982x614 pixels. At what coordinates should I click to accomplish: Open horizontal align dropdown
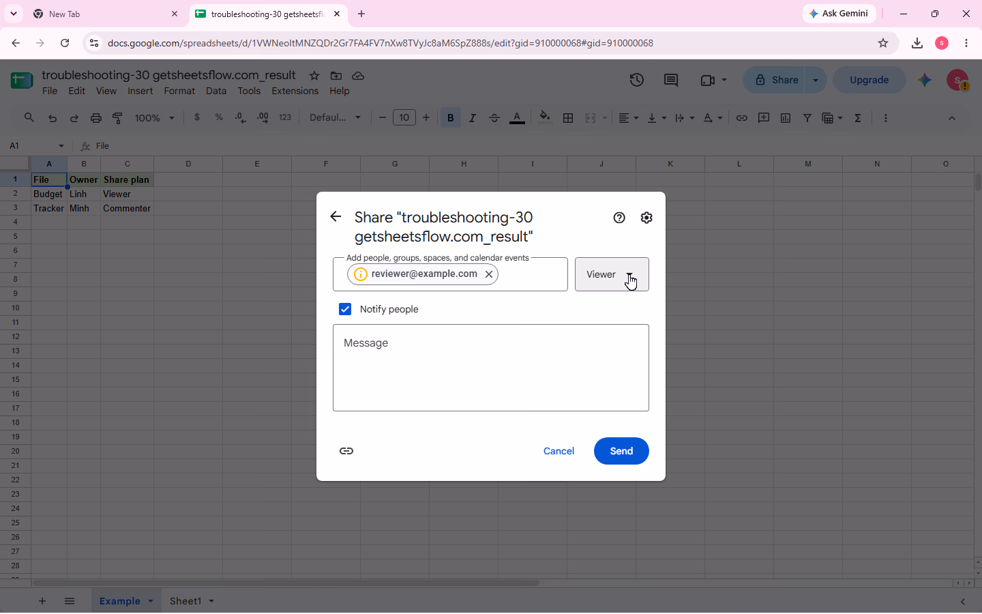628,118
